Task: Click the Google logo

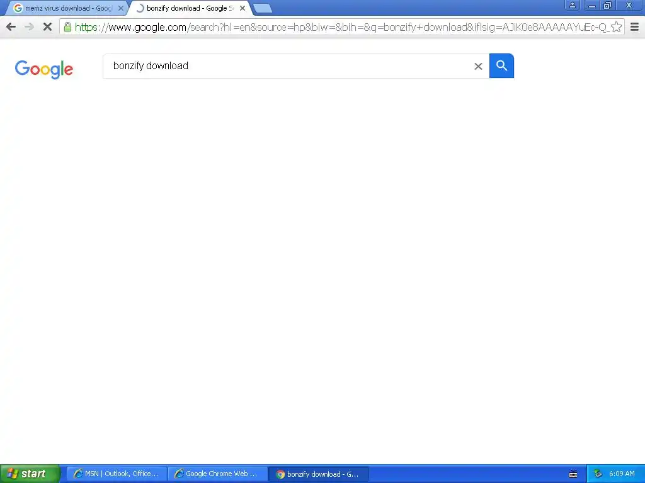Action: point(44,69)
